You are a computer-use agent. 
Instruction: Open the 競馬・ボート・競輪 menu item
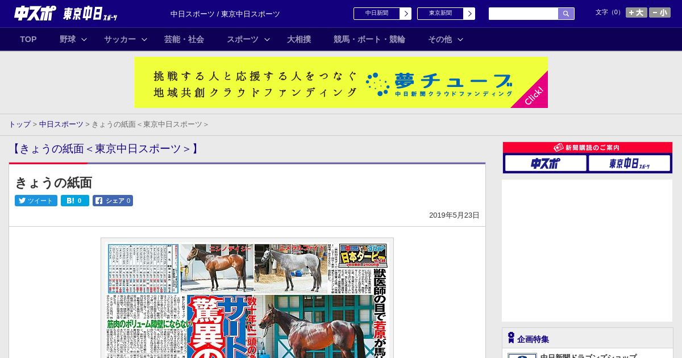(x=369, y=39)
